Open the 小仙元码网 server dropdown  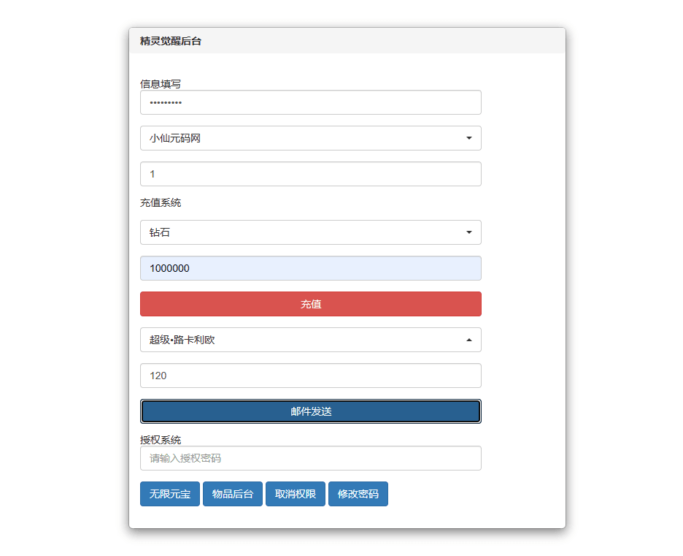coord(311,138)
